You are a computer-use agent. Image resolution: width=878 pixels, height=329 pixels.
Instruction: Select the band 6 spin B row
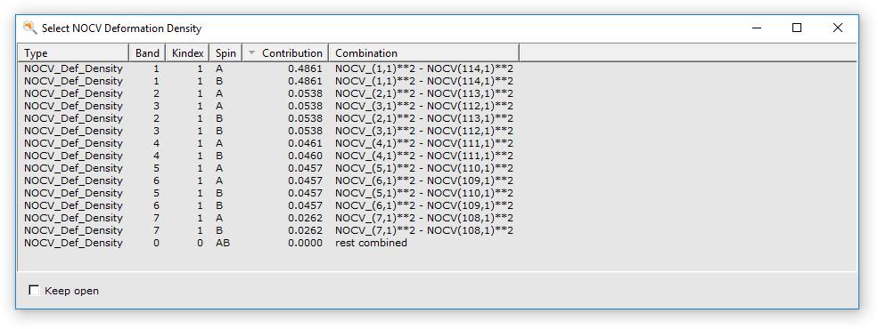(x=437, y=205)
